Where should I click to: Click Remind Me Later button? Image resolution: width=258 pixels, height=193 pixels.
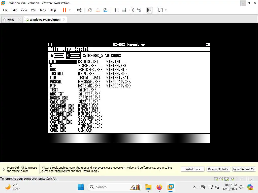[218, 169]
